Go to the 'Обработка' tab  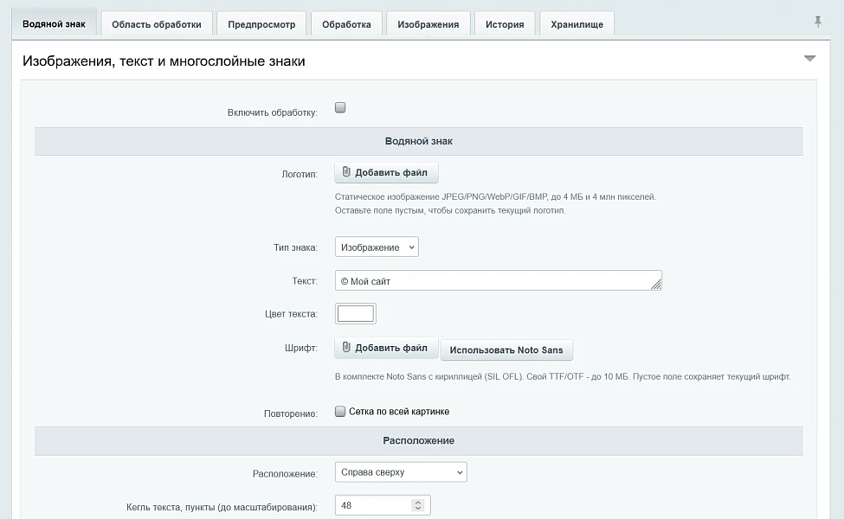coord(346,24)
